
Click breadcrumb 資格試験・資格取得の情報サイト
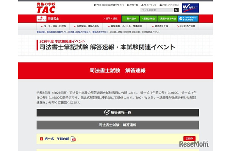[x=52, y=32]
